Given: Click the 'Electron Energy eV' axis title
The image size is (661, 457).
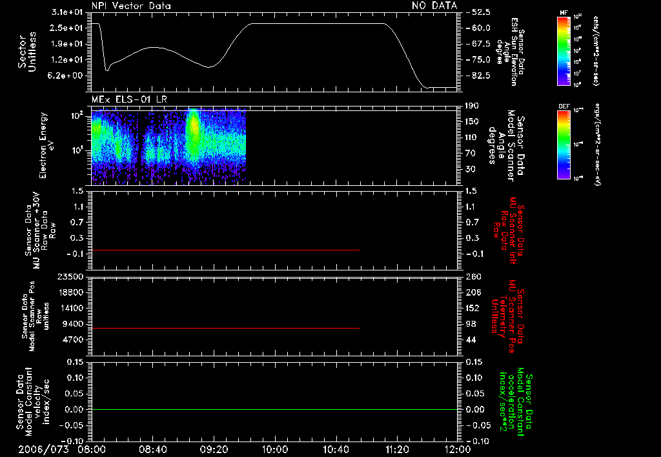Looking at the screenshot, I should [46, 145].
